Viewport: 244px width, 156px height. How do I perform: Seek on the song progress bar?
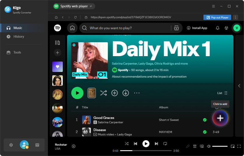point(146,151)
